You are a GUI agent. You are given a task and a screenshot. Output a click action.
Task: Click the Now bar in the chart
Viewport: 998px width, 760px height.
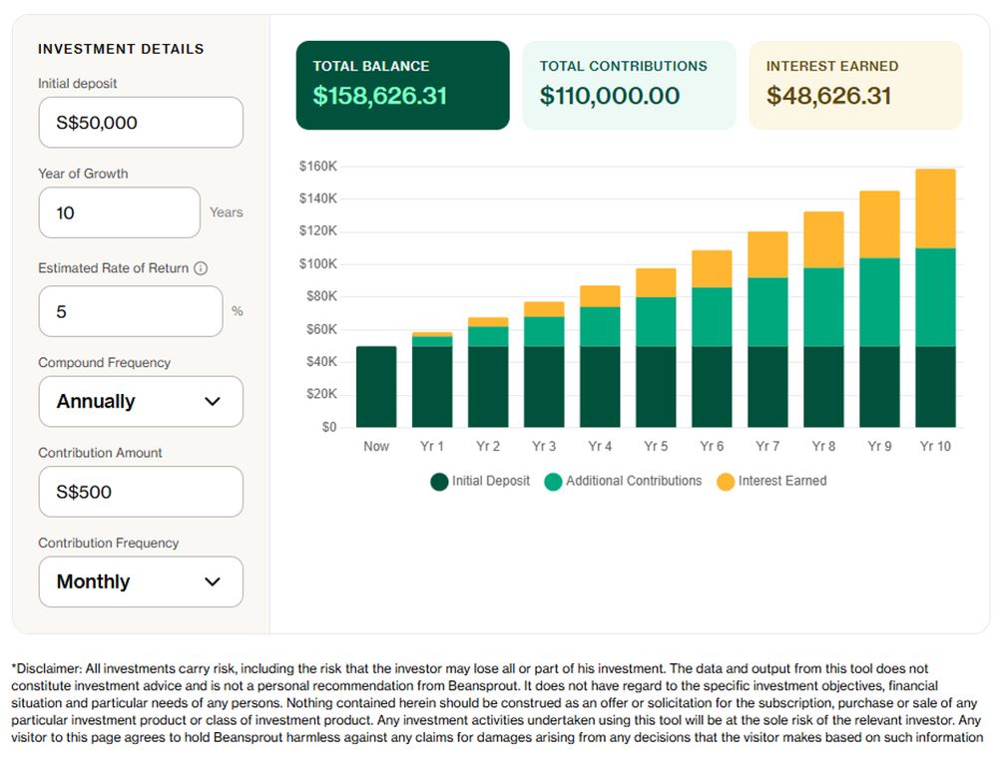pyautogui.click(x=376, y=387)
